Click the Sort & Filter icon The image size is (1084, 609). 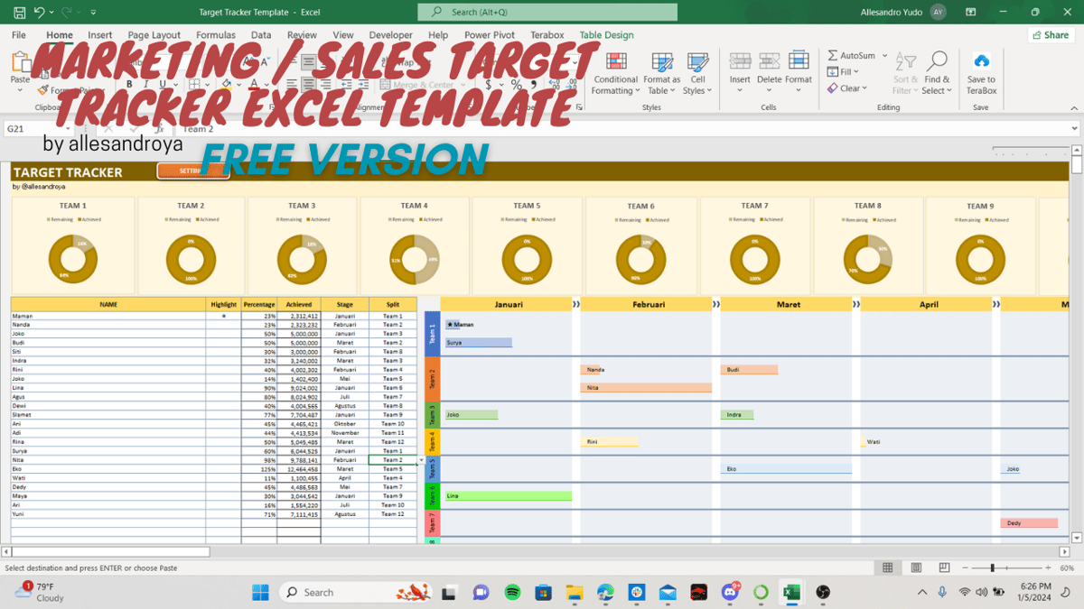point(904,61)
